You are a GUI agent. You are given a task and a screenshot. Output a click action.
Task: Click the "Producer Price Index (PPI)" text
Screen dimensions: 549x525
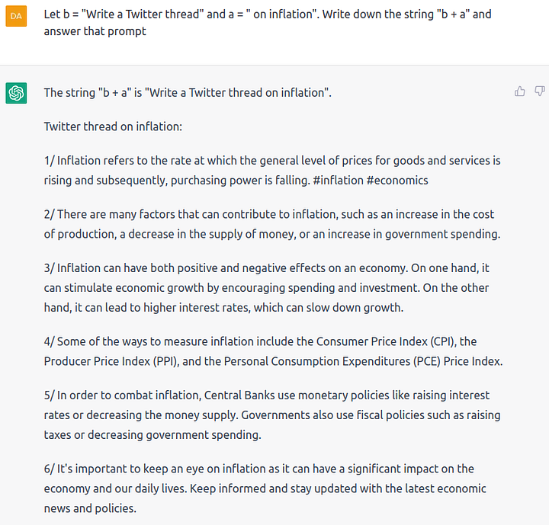point(111,361)
